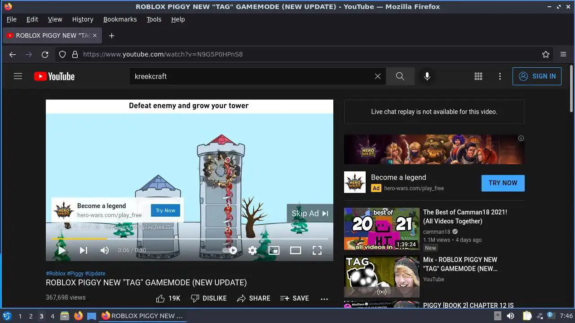Mute the video player volume
Viewport: 575px width, 323px height.
click(x=105, y=250)
